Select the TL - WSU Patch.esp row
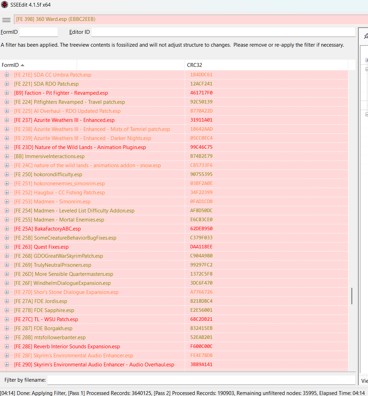Viewport: 368px width, 396px height. [x=174, y=319]
